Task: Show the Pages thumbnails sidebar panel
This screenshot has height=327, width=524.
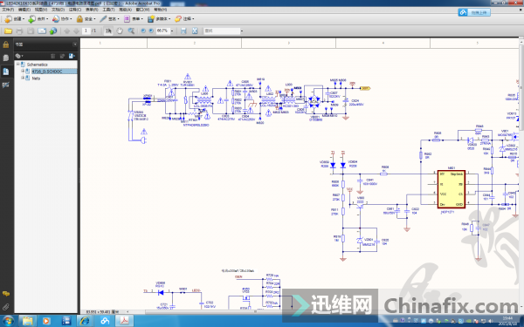Action: coord(6,58)
